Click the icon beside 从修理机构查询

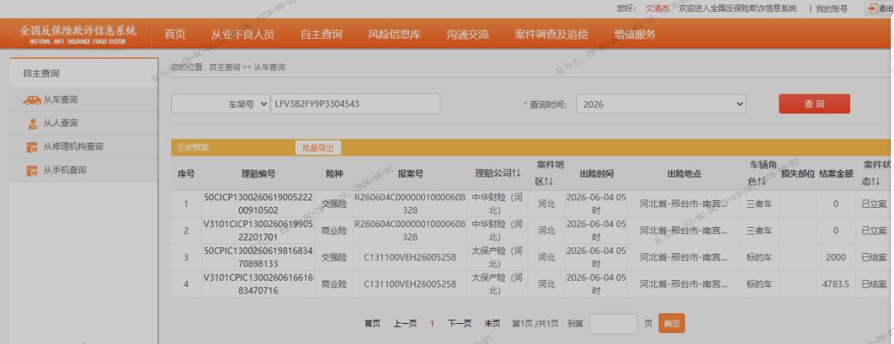point(32,147)
